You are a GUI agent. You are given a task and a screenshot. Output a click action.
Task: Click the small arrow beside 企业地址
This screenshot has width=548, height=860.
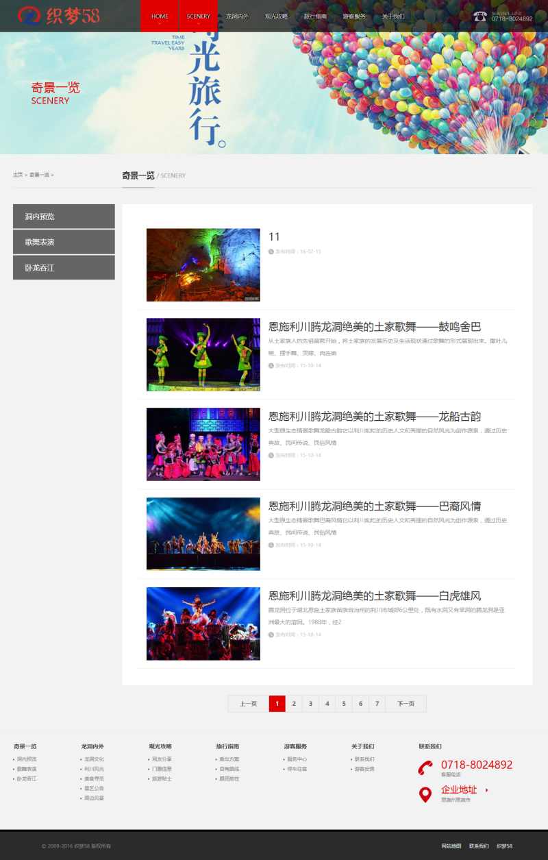[x=486, y=790]
